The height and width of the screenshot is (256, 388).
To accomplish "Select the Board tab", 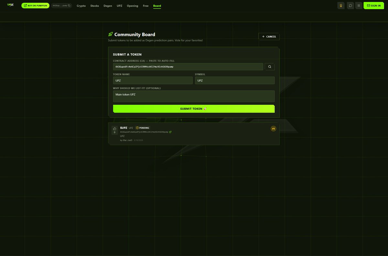I will pos(157,6).
